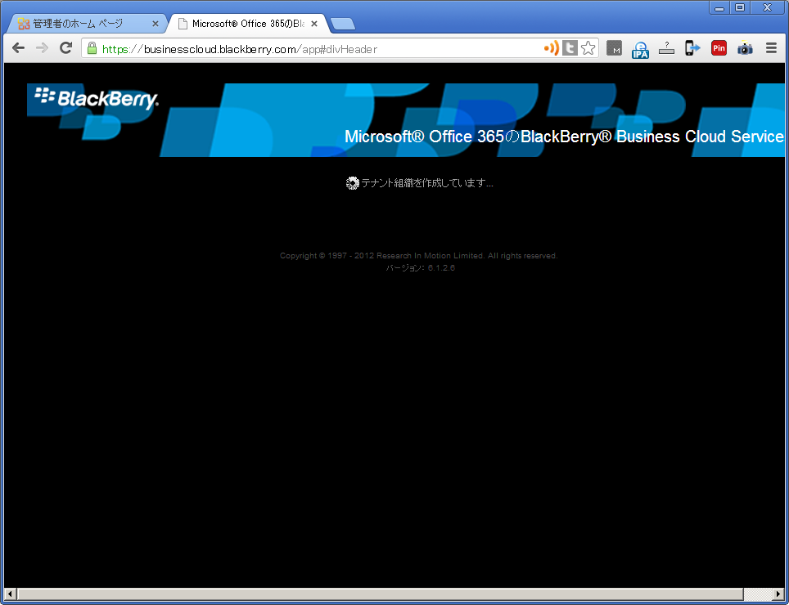Click Microsoft Office 365 BlackBerry Business Cloud heading
This screenshot has height=605, width=789.
pyautogui.click(x=564, y=137)
